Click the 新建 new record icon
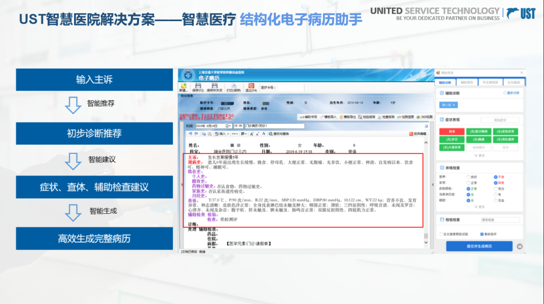 (183, 86)
